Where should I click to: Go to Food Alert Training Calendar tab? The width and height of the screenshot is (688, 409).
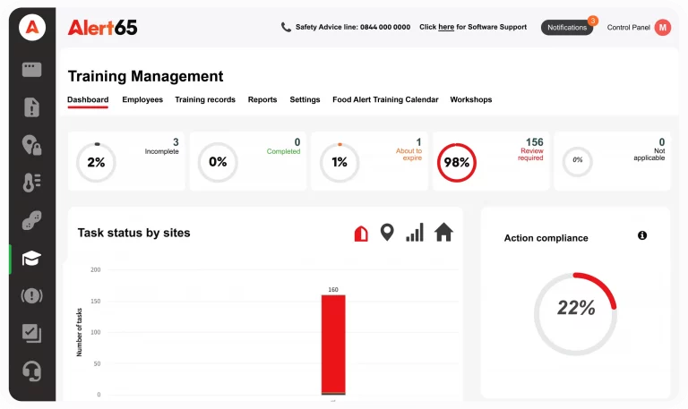point(385,99)
